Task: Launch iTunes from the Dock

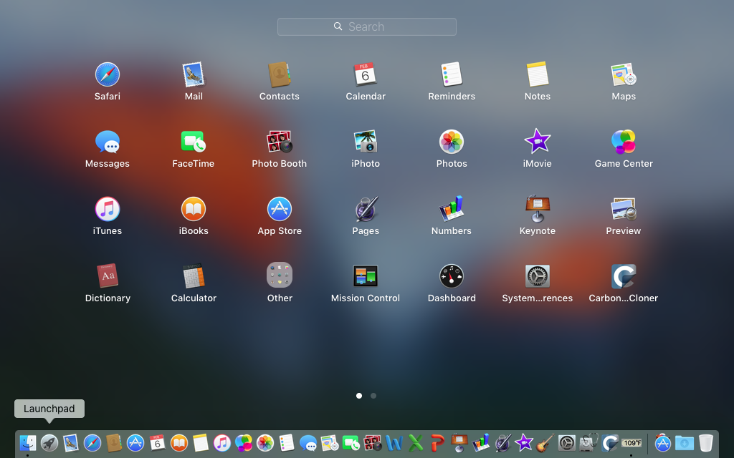Action: pyautogui.click(x=222, y=443)
